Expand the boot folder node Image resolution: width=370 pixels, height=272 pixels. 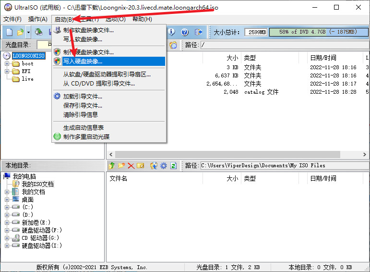(x=7, y=63)
